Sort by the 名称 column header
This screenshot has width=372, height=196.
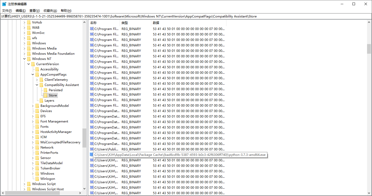104,23
